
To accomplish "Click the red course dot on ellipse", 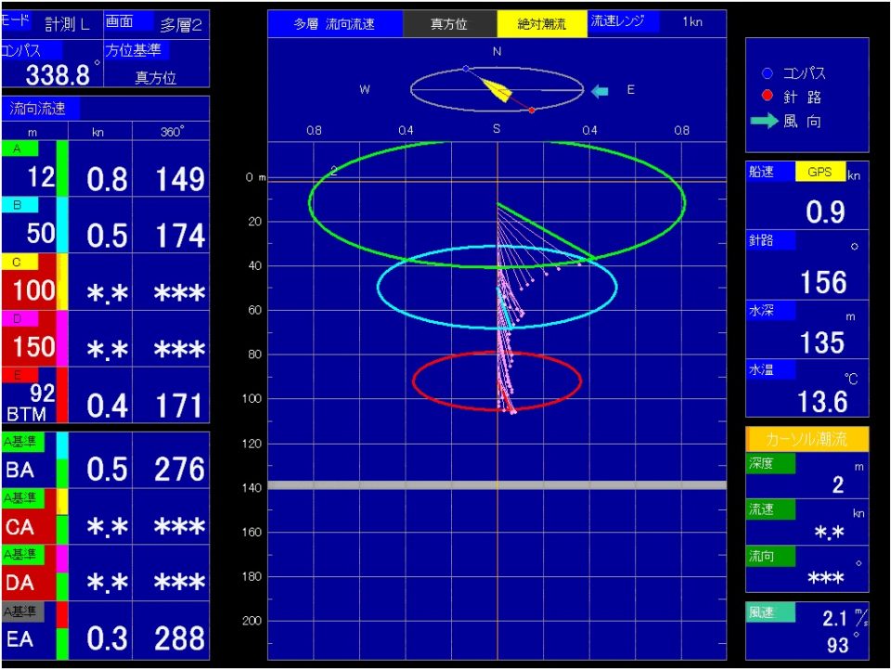I will tap(532, 110).
